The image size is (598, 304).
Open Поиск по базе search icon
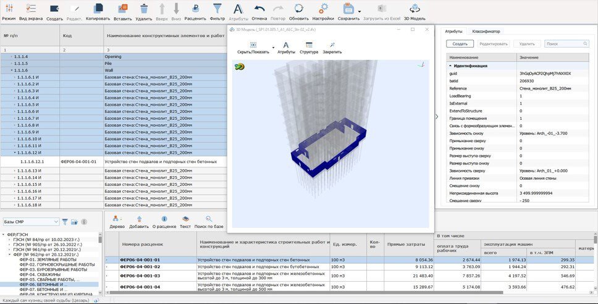point(209,219)
